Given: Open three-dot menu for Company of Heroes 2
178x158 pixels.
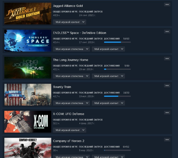Looking at the screenshot, I should 167,140.
